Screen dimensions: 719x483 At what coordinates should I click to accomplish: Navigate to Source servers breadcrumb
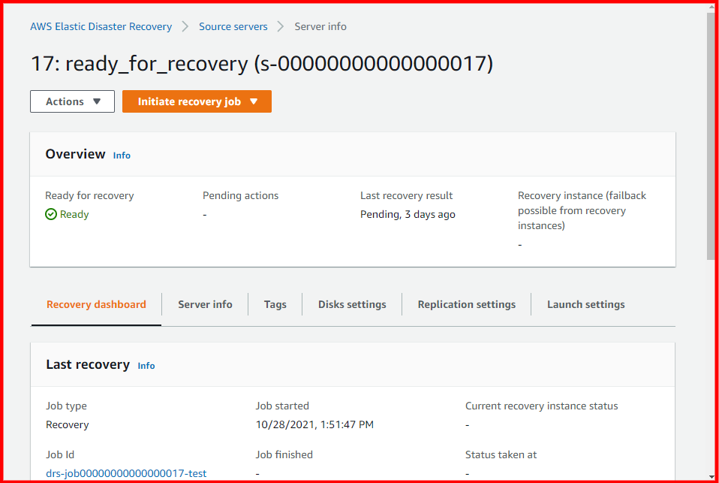[x=233, y=26]
